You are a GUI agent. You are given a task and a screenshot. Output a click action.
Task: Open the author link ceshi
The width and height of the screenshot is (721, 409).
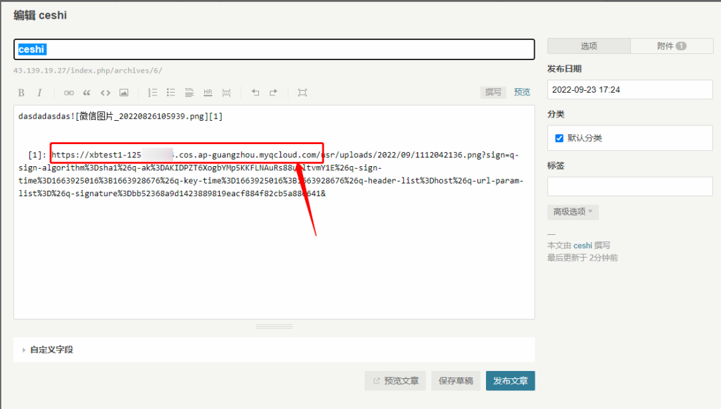[x=583, y=246]
